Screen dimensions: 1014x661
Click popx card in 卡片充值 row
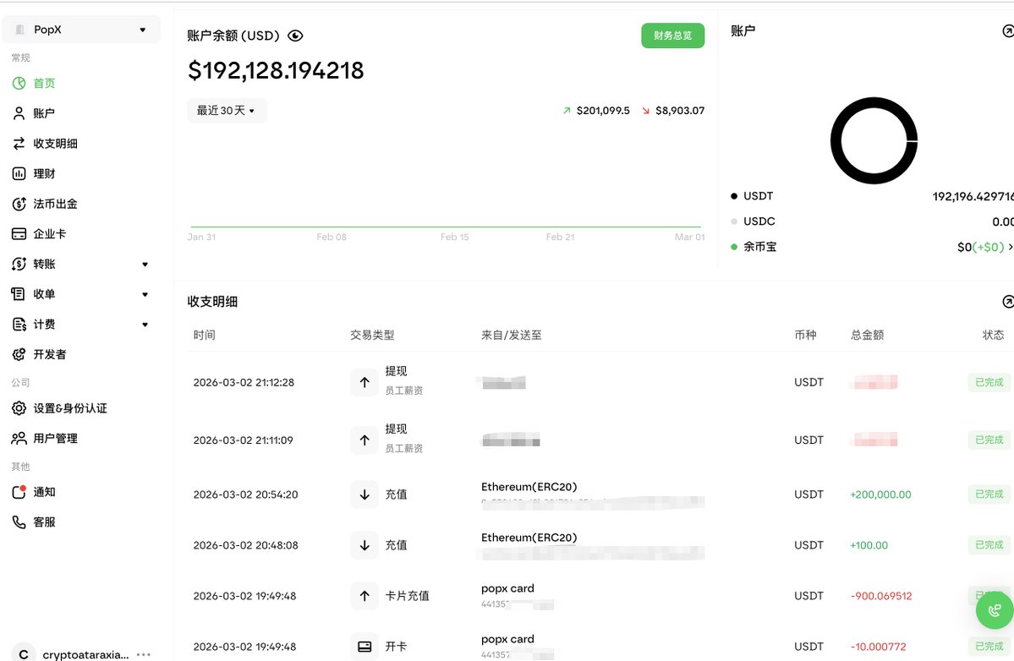tap(507, 588)
